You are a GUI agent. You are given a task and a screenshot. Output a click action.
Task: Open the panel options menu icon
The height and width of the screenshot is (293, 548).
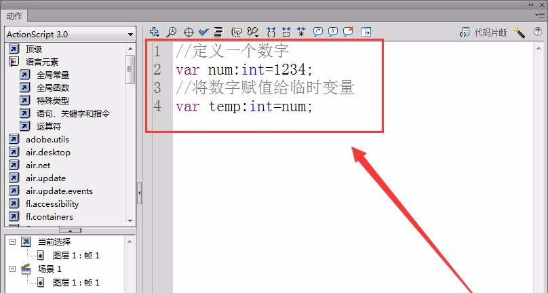tap(540, 15)
